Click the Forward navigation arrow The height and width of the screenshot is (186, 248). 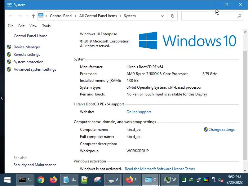point(20,16)
